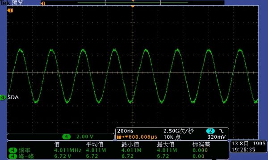The height and width of the screenshot is (160, 268).
Task: Click the falling edge trigger slope icon
Action: 222,131
